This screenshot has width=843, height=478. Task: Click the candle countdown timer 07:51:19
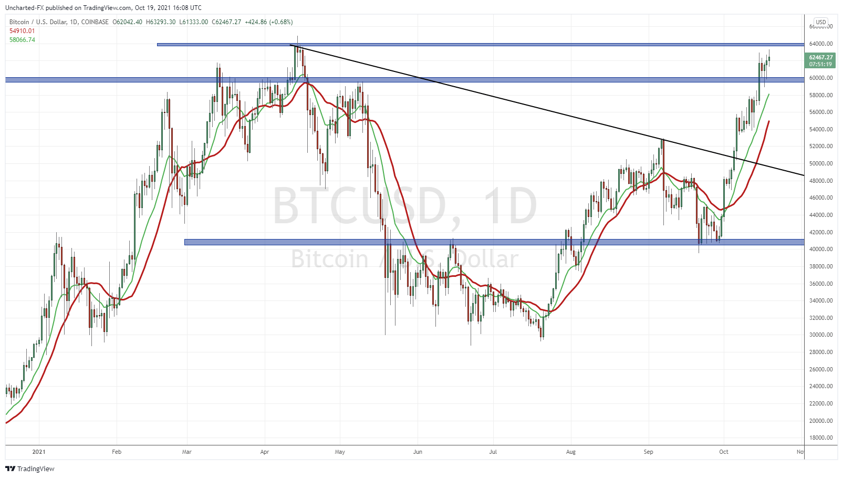(820, 64)
